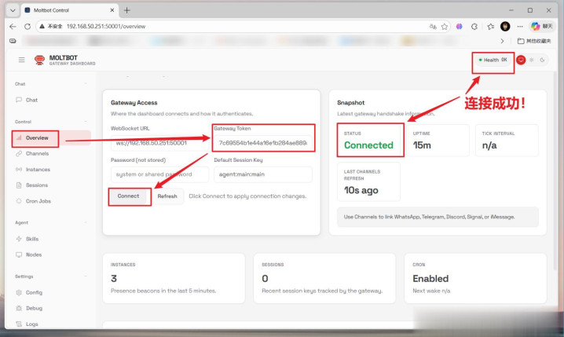The height and width of the screenshot is (337, 564).
Task: Click the Config gear icon
Action: click(19, 292)
